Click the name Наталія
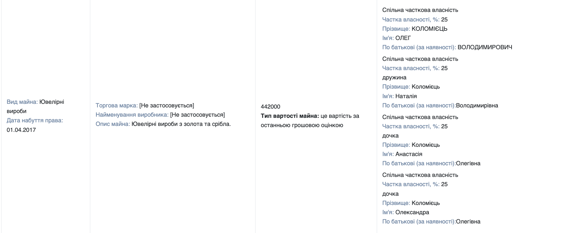This screenshot has width=568, height=233. point(406,96)
